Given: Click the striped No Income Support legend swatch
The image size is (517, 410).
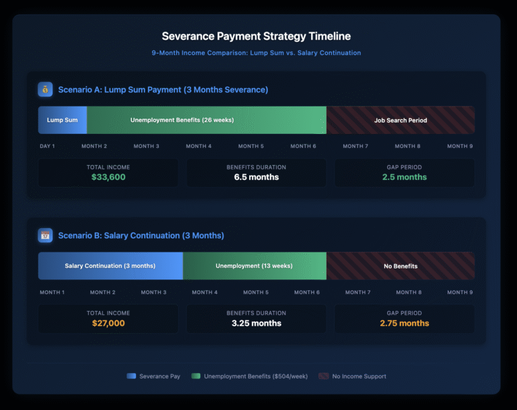Looking at the screenshot, I should (x=324, y=376).
